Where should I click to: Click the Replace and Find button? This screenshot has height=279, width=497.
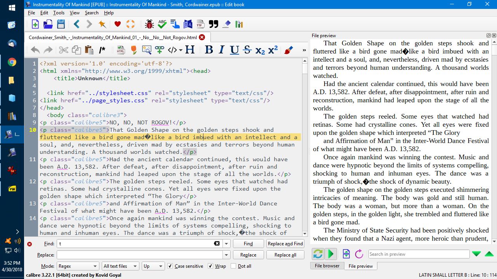[x=285, y=244]
